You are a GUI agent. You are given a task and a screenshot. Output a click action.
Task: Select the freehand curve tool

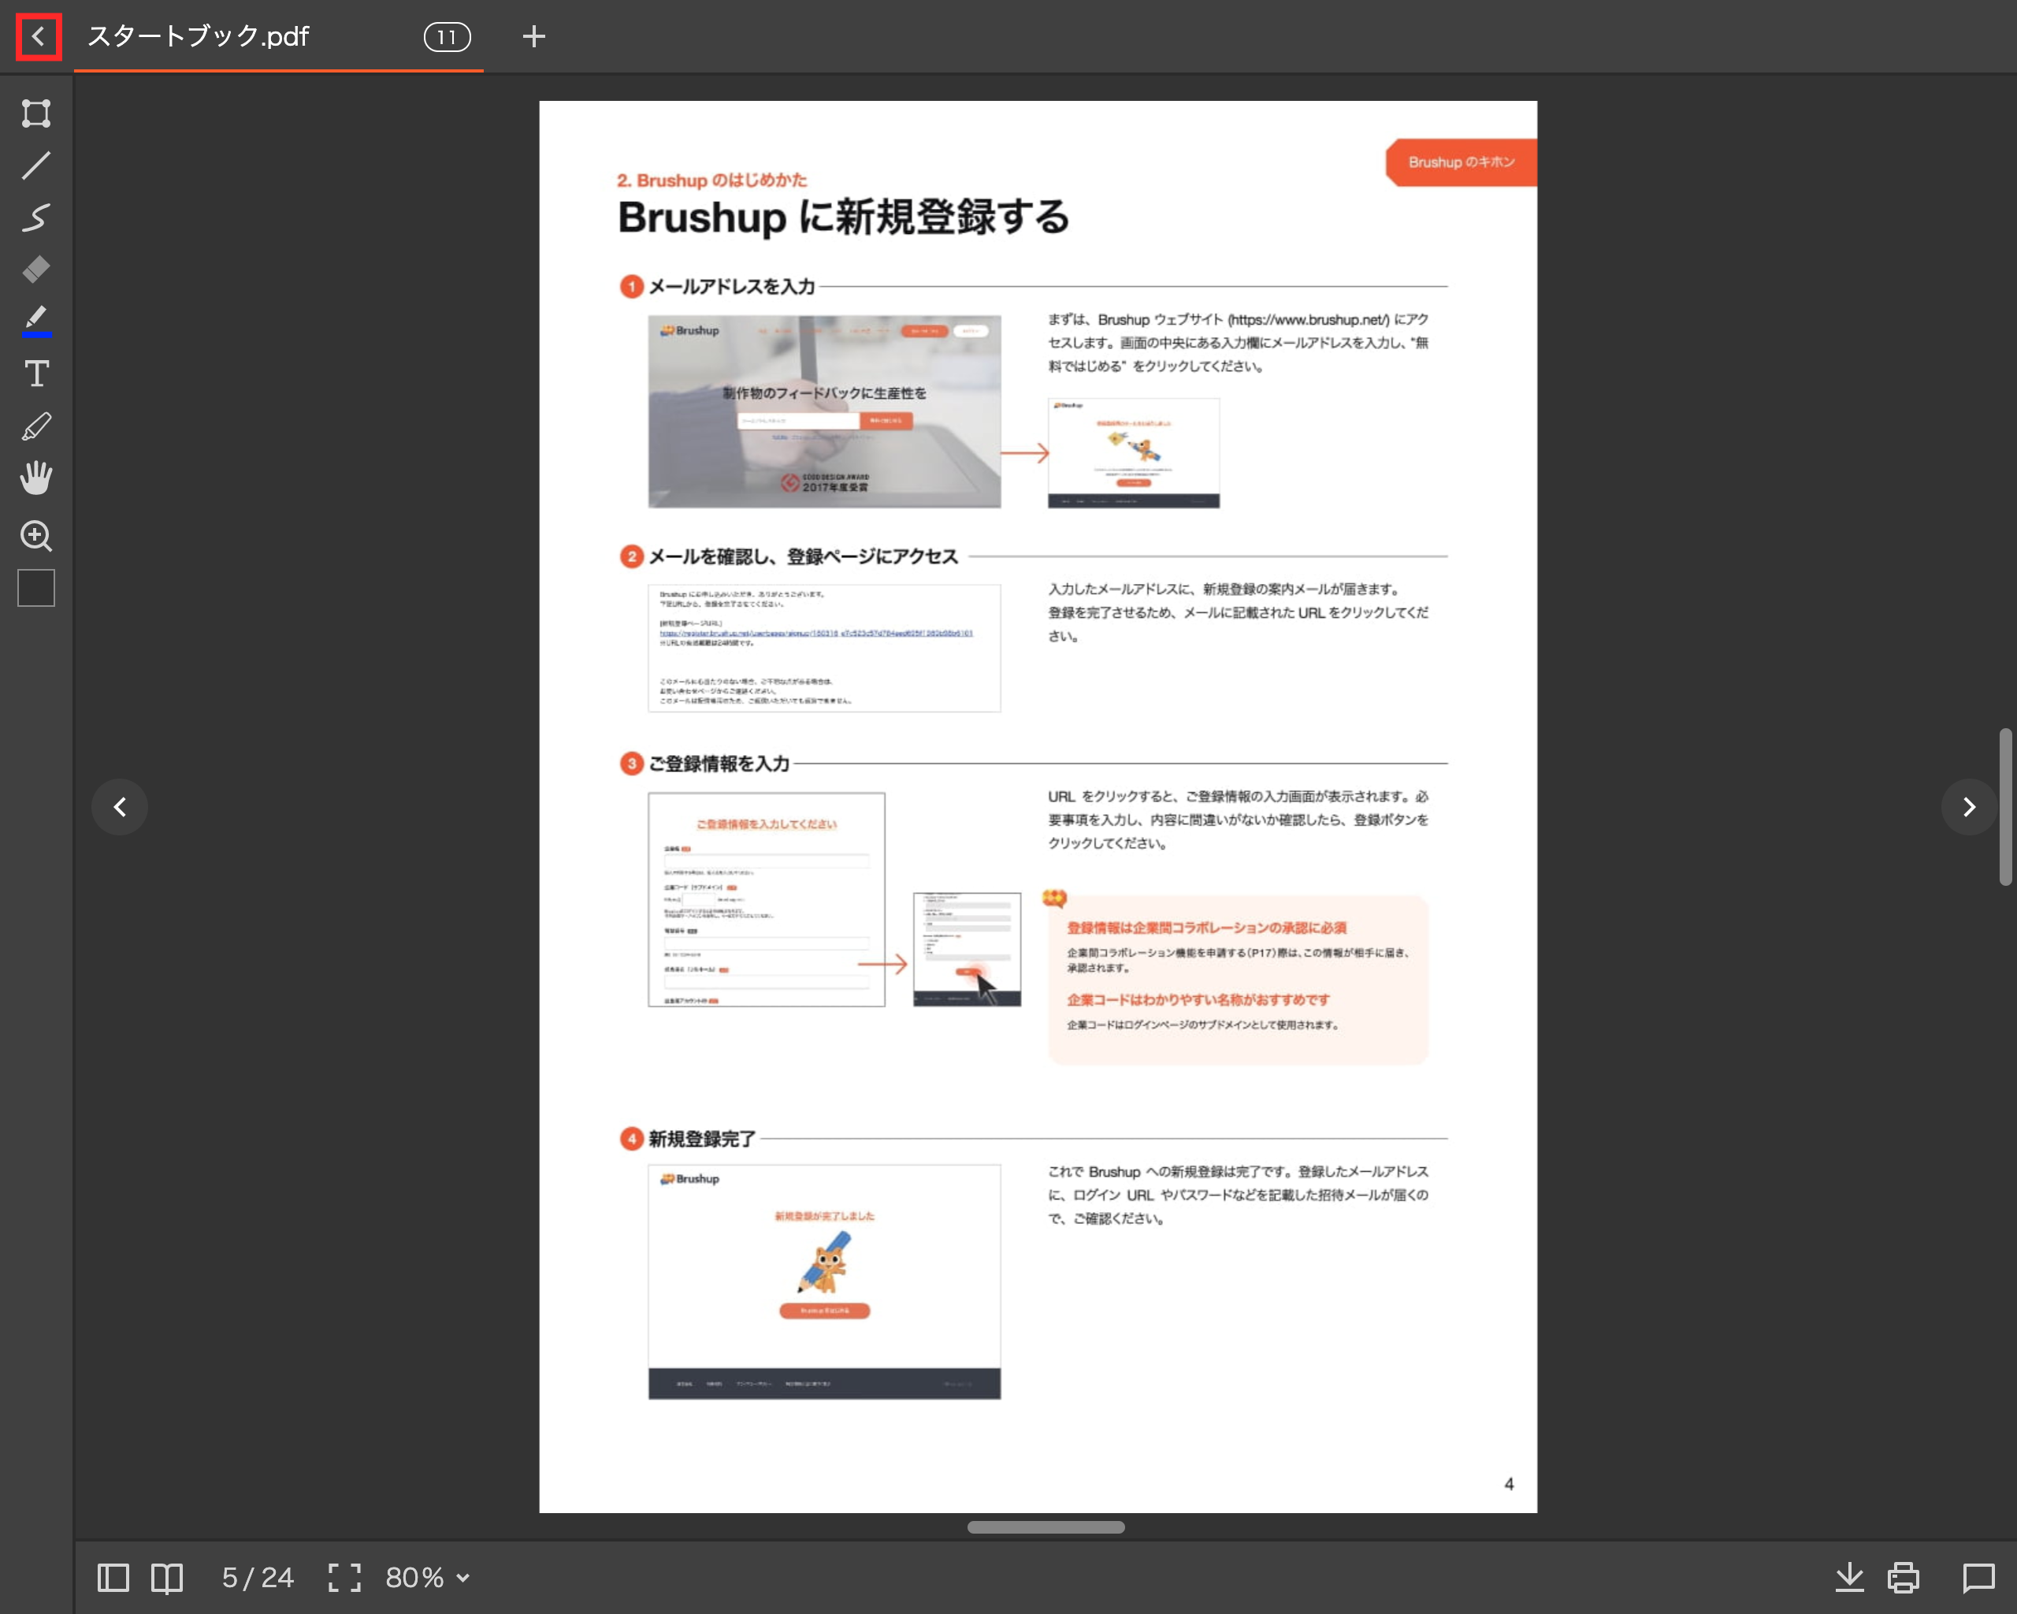tap(36, 217)
